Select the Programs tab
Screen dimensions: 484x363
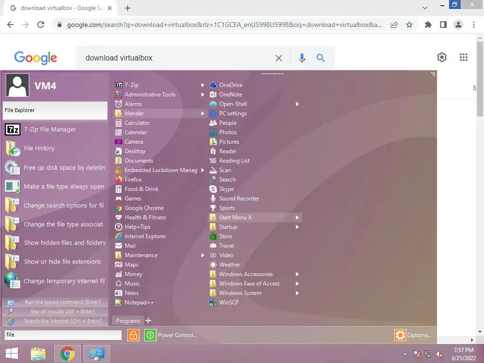(x=128, y=321)
